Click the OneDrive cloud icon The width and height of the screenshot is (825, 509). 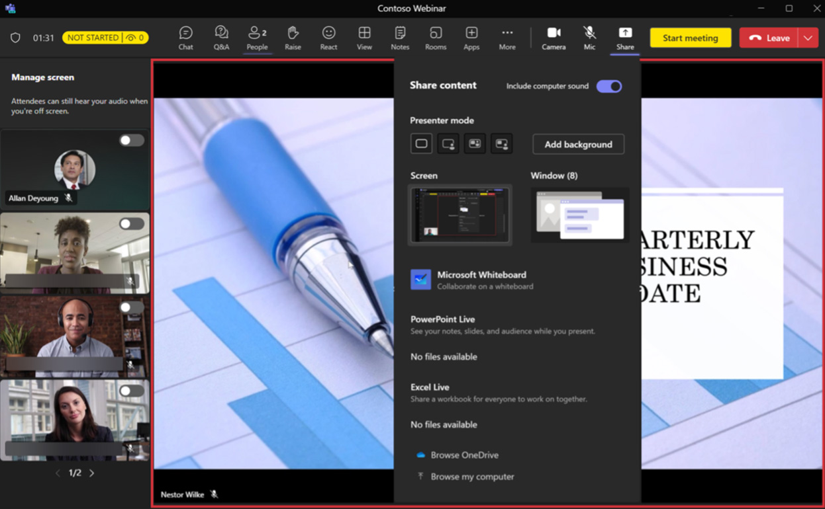coord(420,455)
